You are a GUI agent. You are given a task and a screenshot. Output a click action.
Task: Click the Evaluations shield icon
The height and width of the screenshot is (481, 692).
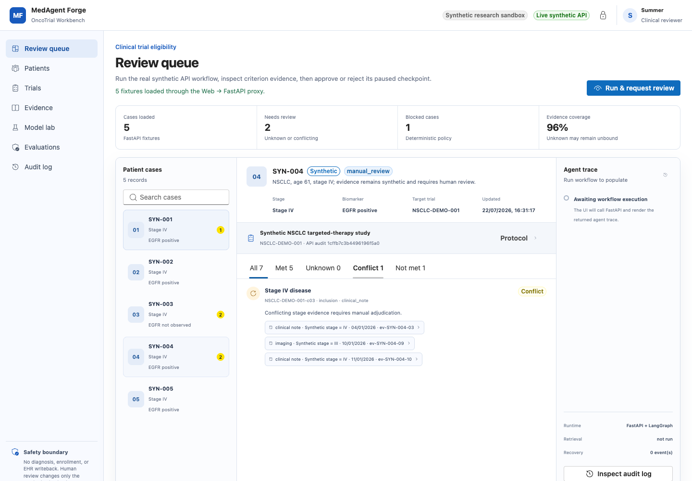click(x=15, y=147)
